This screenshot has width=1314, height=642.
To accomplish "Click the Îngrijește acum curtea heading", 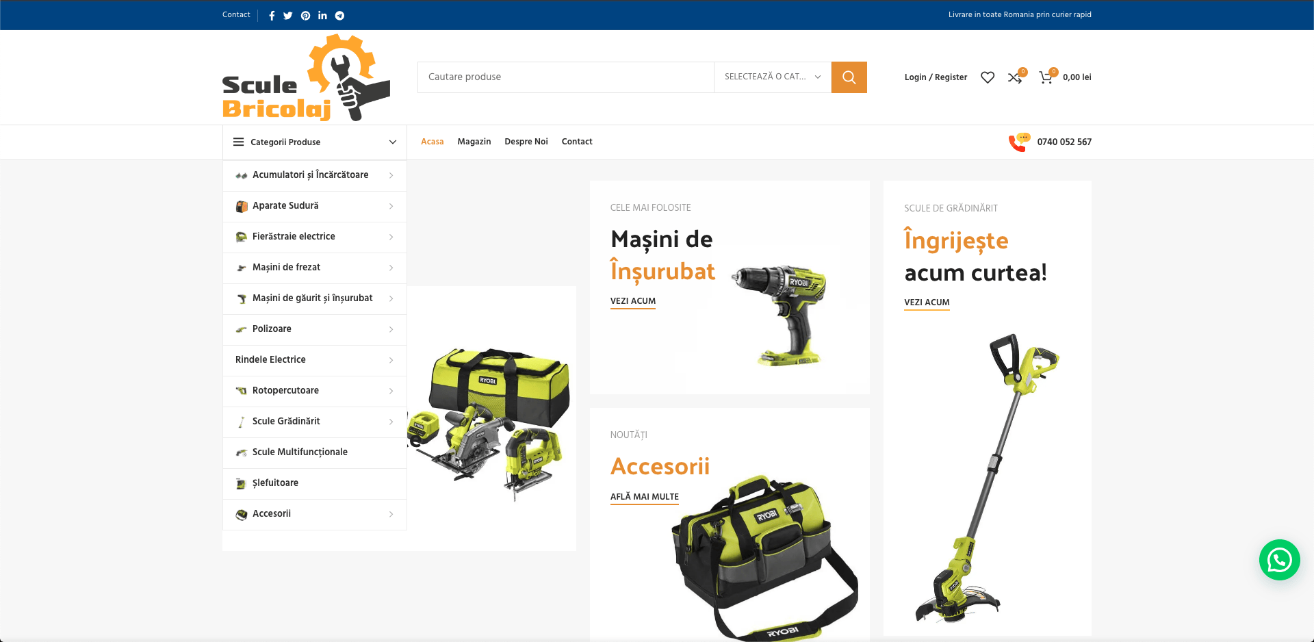I will (975, 257).
